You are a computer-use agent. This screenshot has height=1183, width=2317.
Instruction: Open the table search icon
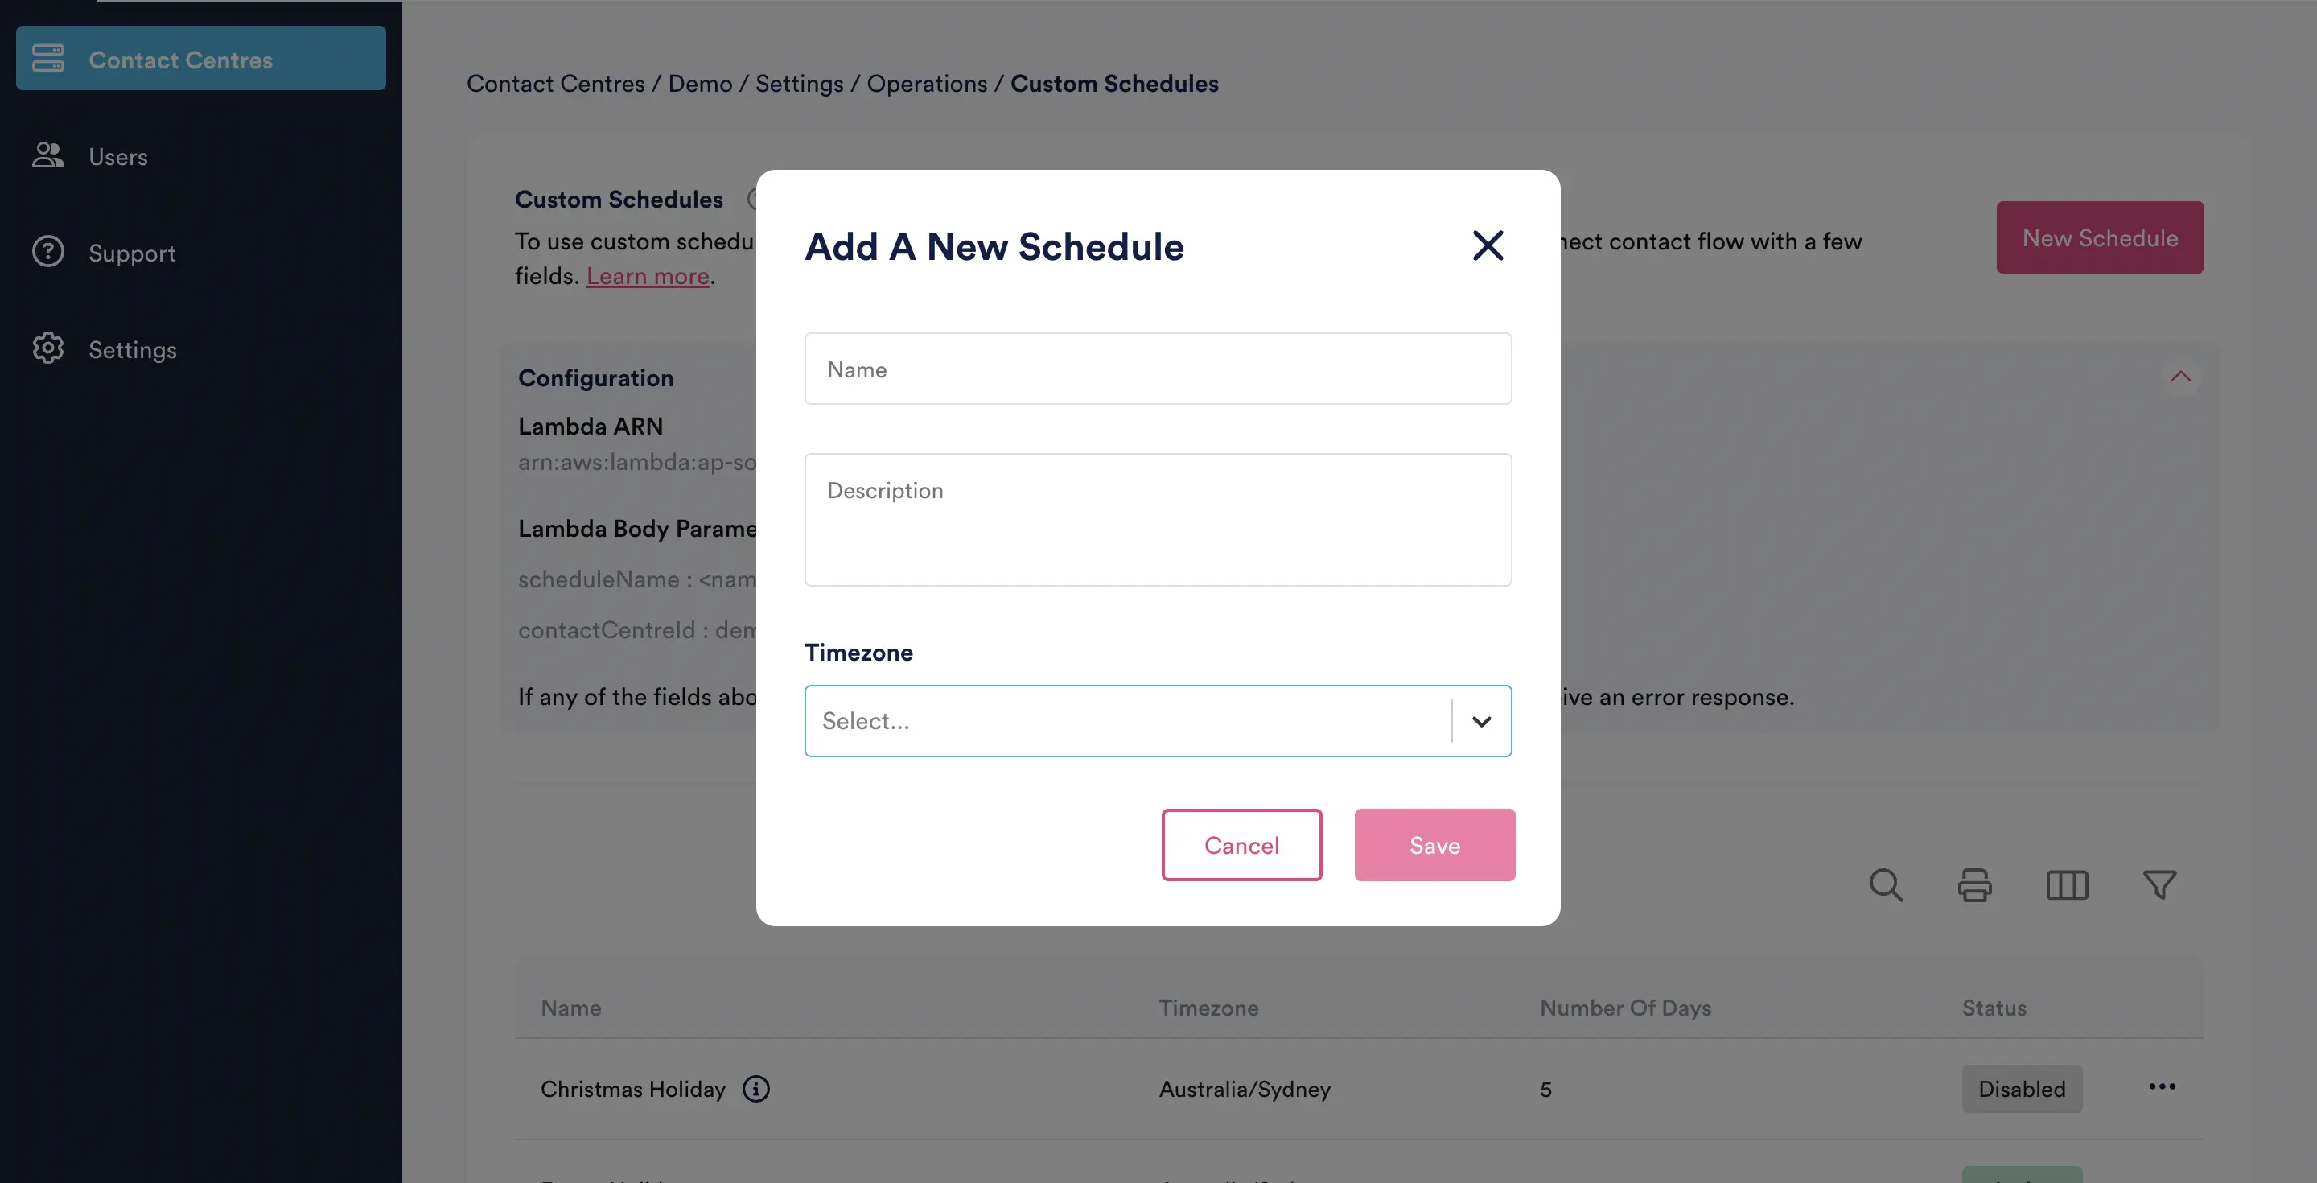point(1885,885)
